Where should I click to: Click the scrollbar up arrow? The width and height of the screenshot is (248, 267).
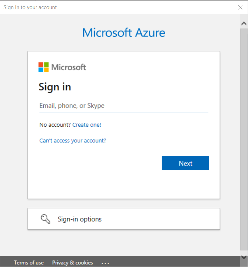[244, 24]
